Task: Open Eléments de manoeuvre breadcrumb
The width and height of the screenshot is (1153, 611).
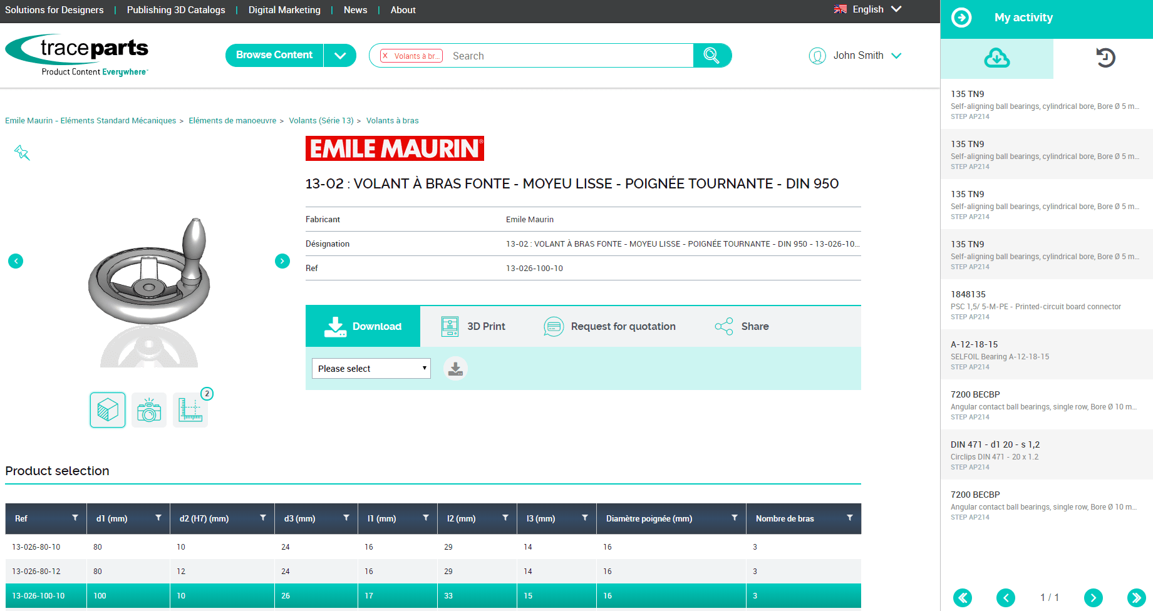Action: (x=232, y=120)
